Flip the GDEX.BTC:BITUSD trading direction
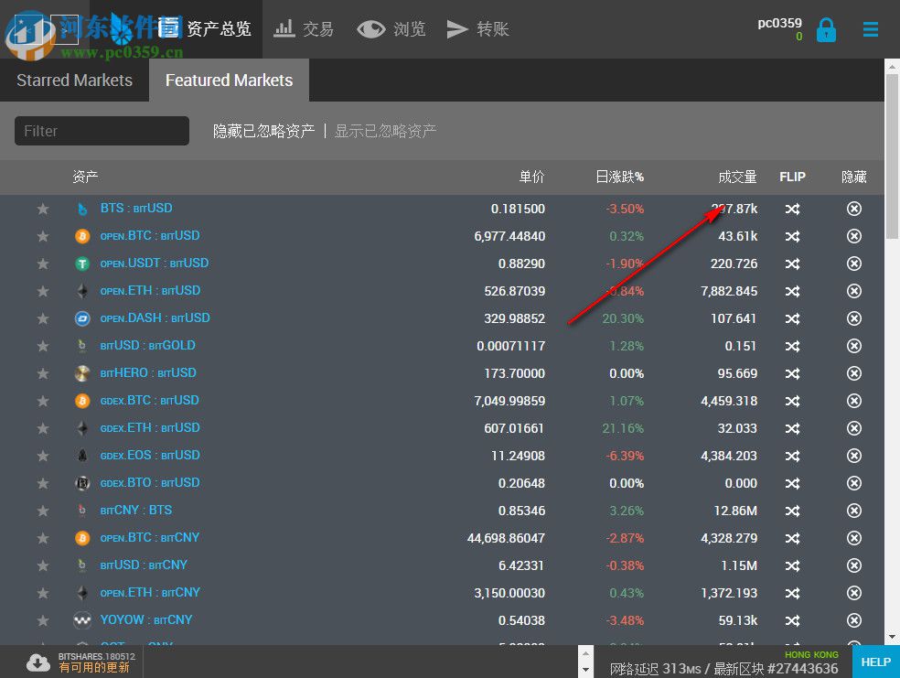 pos(792,401)
